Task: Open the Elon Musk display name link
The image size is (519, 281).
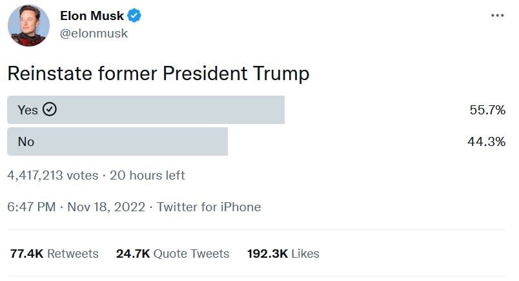Action: click(x=92, y=16)
